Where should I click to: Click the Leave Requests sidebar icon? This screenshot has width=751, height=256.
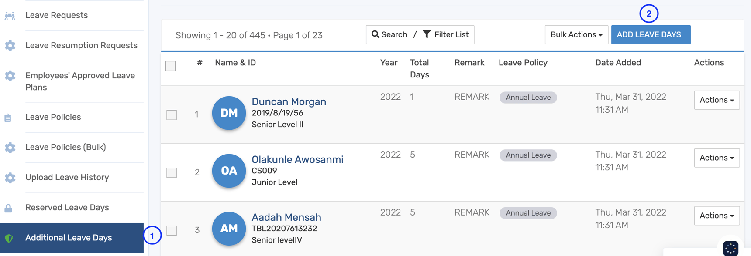pyautogui.click(x=10, y=16)
